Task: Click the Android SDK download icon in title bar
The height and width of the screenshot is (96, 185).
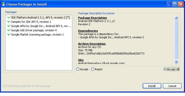Action: pos(3,4)
